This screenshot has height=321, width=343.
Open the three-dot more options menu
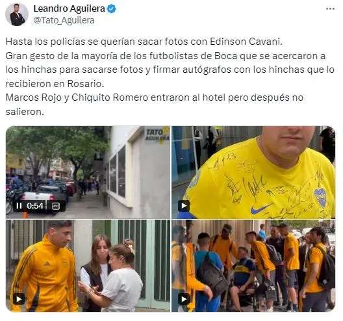coord(330,9)
